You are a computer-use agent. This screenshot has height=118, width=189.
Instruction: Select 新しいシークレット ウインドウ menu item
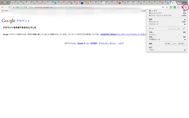pos(167,15)
